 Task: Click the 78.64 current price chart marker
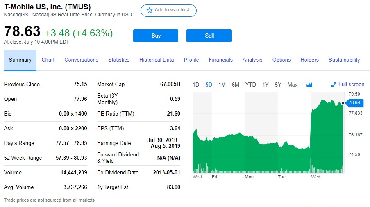[354, 102]
